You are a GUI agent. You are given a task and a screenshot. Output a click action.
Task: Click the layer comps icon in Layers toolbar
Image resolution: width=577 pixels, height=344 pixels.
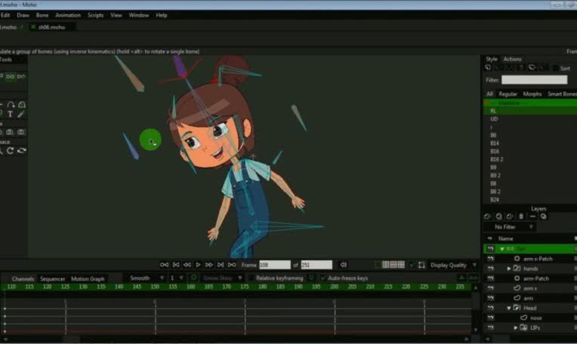point(544,217)
